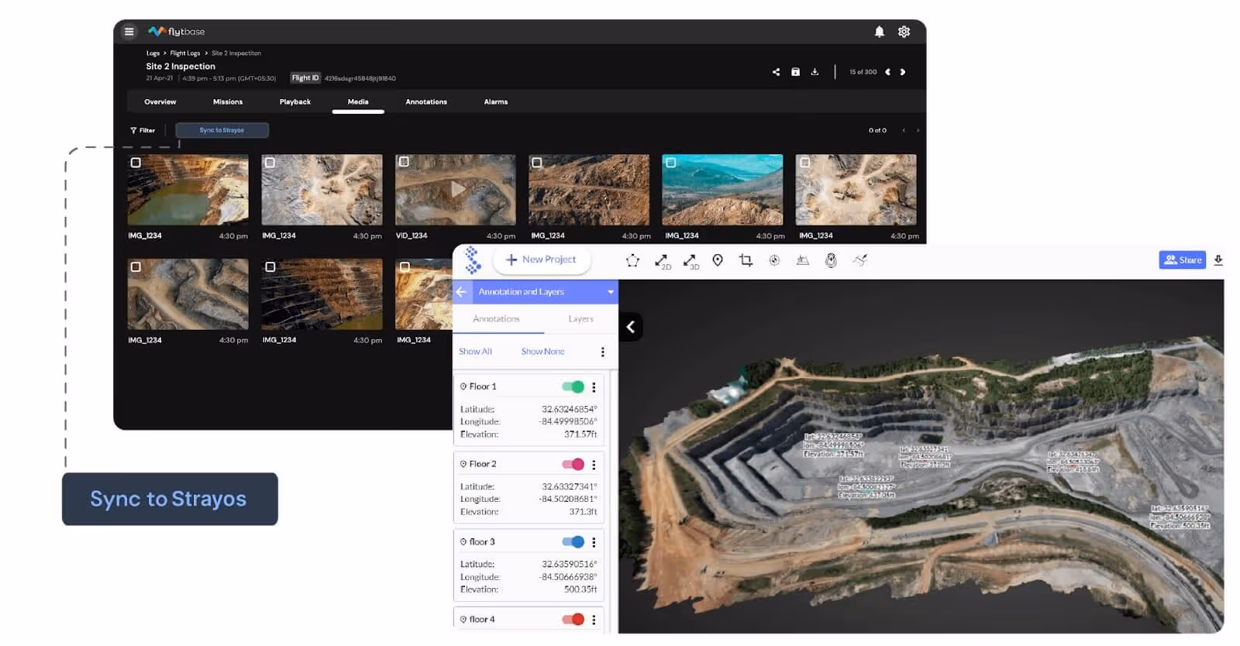Select the 3D distance measurement tool
This screenshot has width=1240, height=646.
[x=691, y=261]
